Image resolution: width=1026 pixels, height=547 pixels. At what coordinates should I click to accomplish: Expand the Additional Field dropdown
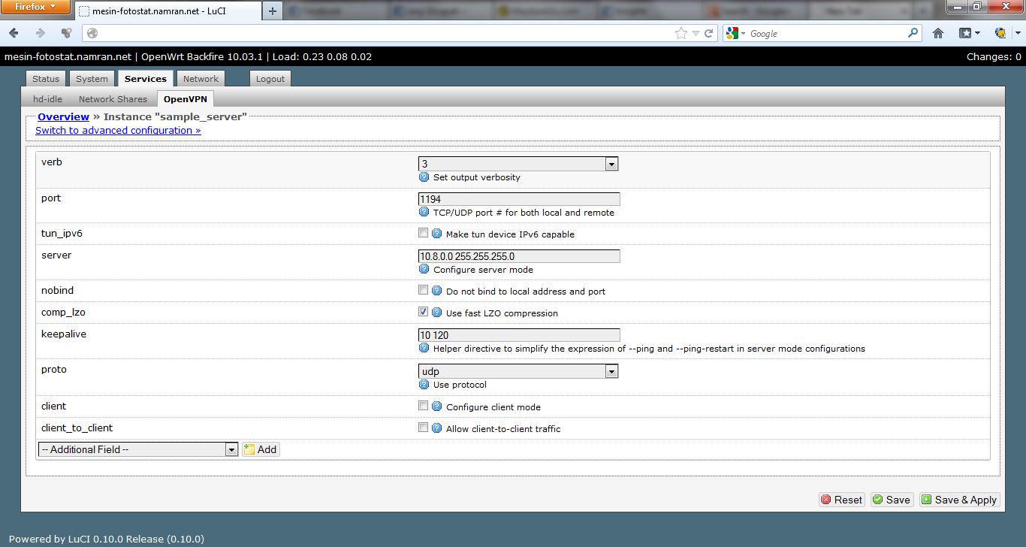(137, 449)
